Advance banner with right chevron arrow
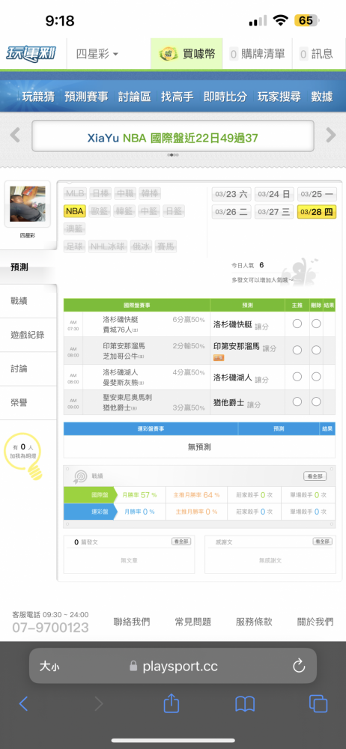Image resolution: width=346 pixels, height=749 pixels. 331,135
